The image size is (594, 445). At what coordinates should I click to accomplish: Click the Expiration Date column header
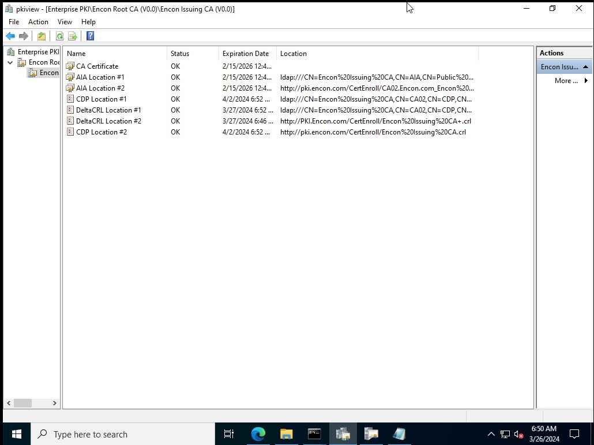[245, 53]
